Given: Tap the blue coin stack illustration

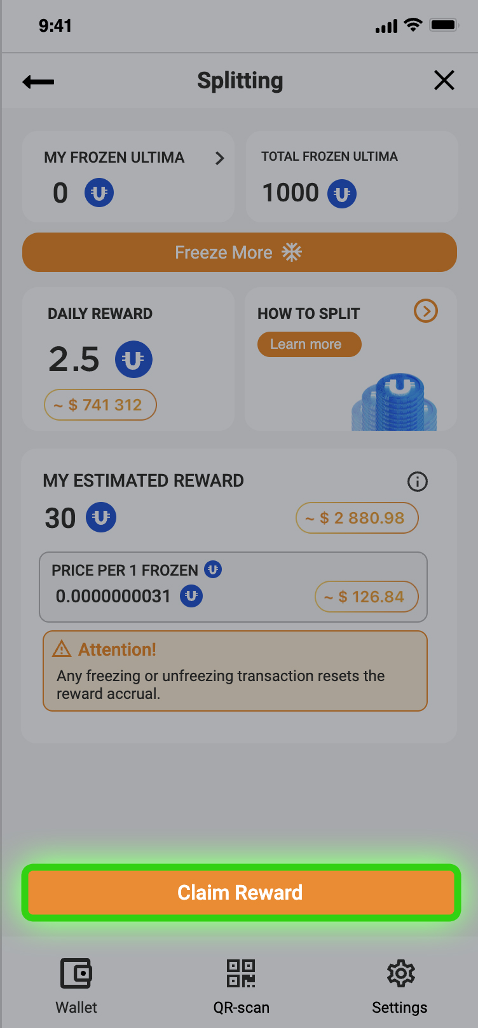Looking at the screenshot, I should (x=395, y=402).
